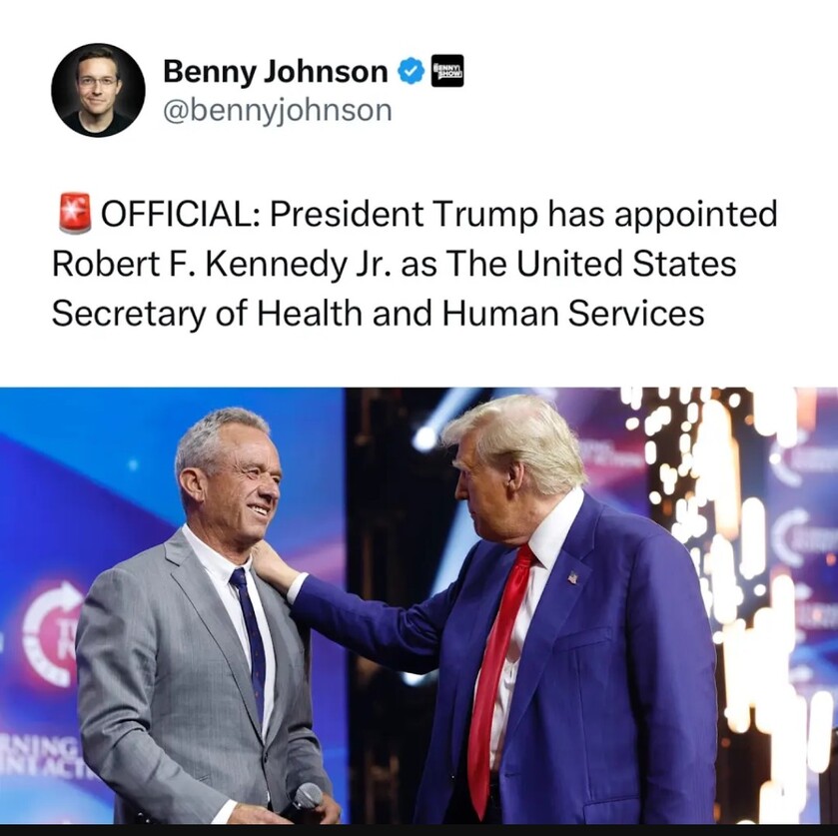Click the American flag lapel pin
This screenshot has height=836, width=838.
coord(571,577)
